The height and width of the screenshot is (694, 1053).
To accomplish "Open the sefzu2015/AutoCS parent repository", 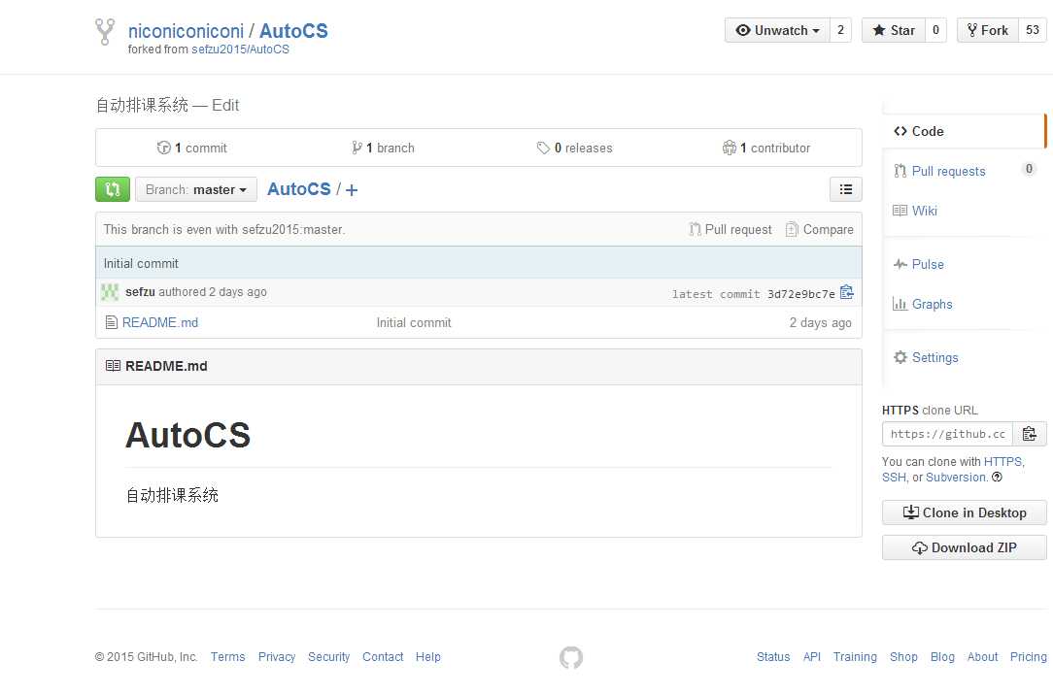I will tap(240, 50).
